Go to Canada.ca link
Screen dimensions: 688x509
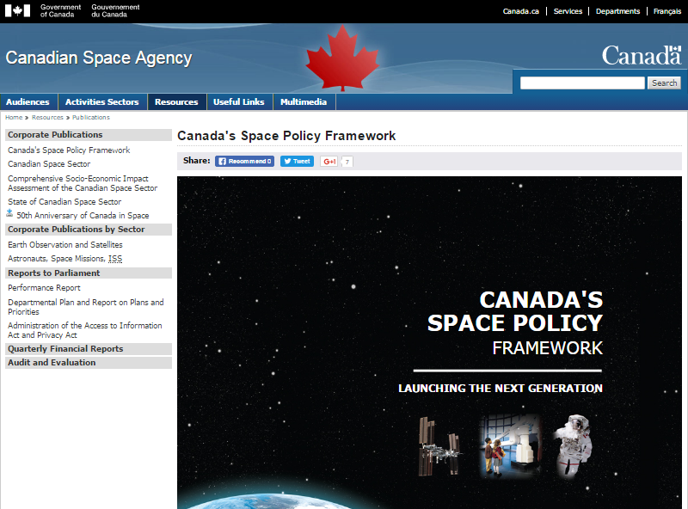521,11
